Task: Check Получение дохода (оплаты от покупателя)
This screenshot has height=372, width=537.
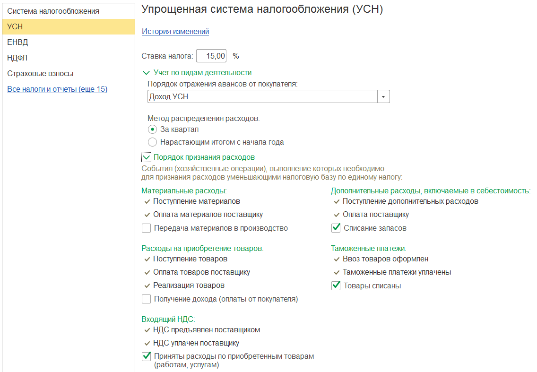Action: pos(147,299)
